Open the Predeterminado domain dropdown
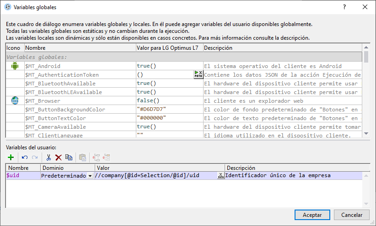Screen dimensions: 376x226 point(90,176)
